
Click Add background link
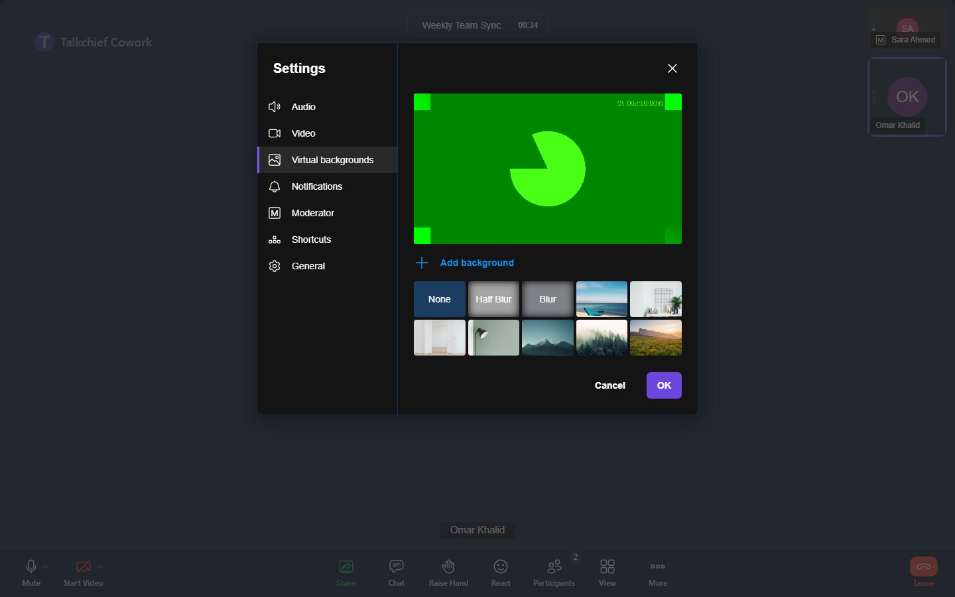coord(477,263)
